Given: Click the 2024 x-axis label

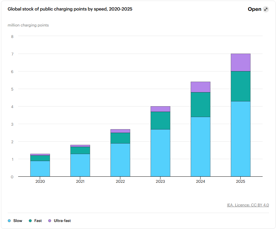Looking at the screenshot, I should [x=201, y=181].
